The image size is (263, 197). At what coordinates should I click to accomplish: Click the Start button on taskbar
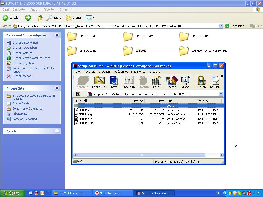[12, 193]
